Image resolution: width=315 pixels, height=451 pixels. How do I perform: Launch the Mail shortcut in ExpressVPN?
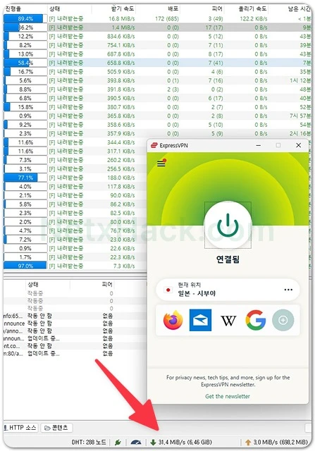[x=201, y=320]
